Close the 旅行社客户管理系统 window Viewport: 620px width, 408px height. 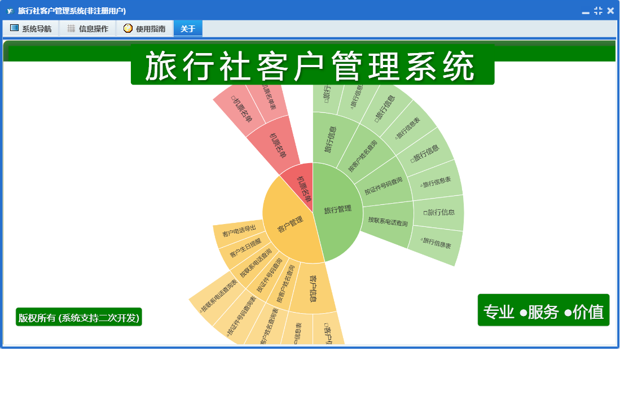610,11
